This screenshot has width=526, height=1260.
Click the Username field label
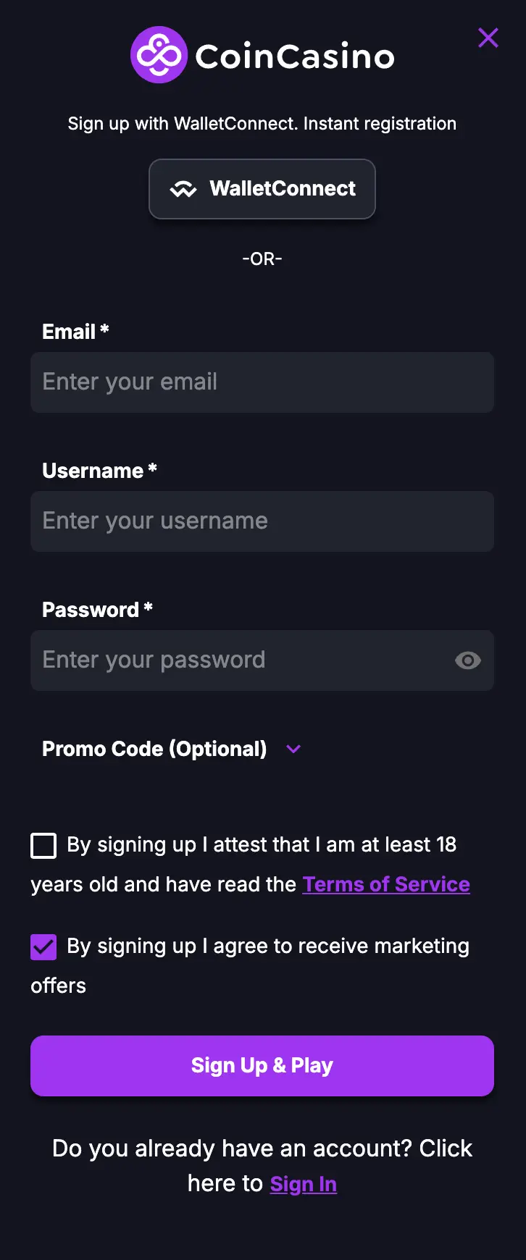point(93,471)
